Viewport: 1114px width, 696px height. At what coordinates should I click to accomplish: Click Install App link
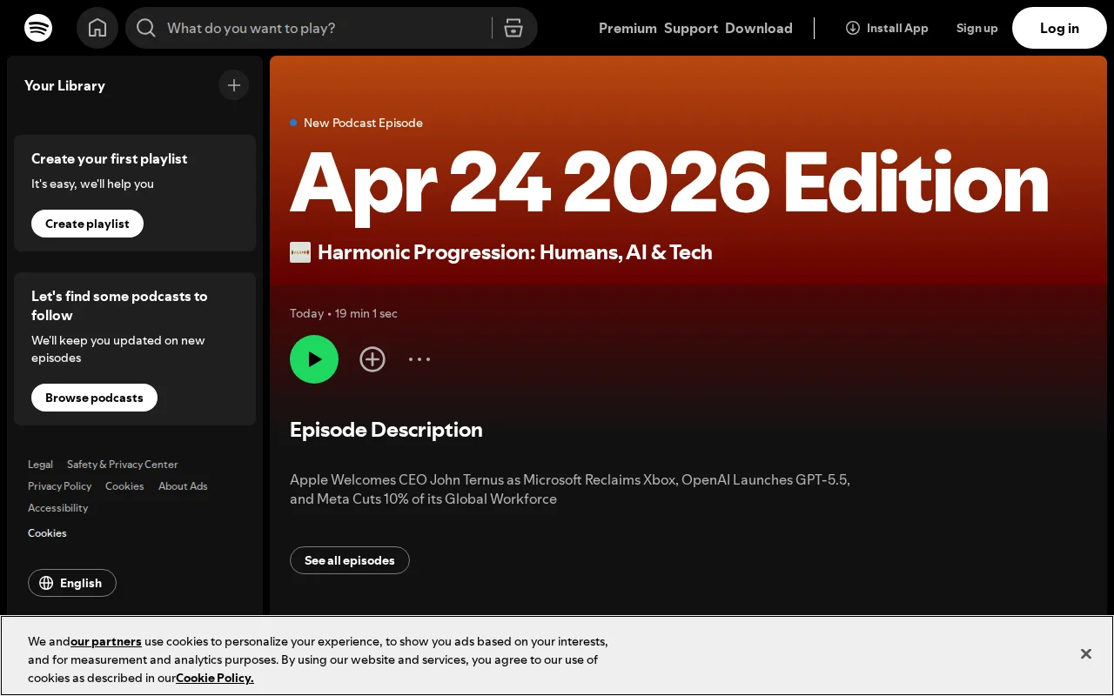click(x=887, y=28)
